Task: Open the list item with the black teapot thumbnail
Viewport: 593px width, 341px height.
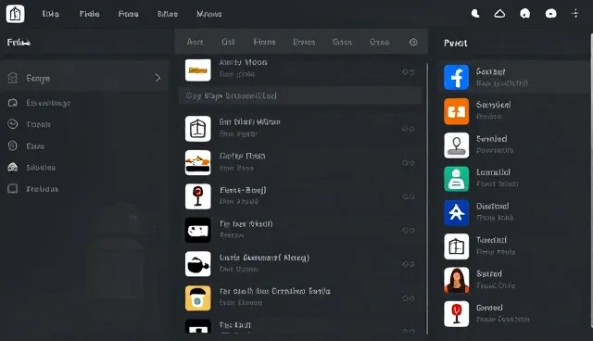Action: click(300, 264)
